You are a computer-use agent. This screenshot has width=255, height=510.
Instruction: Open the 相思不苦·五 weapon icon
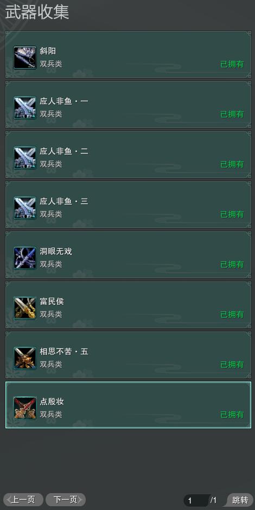coord(24,358)
